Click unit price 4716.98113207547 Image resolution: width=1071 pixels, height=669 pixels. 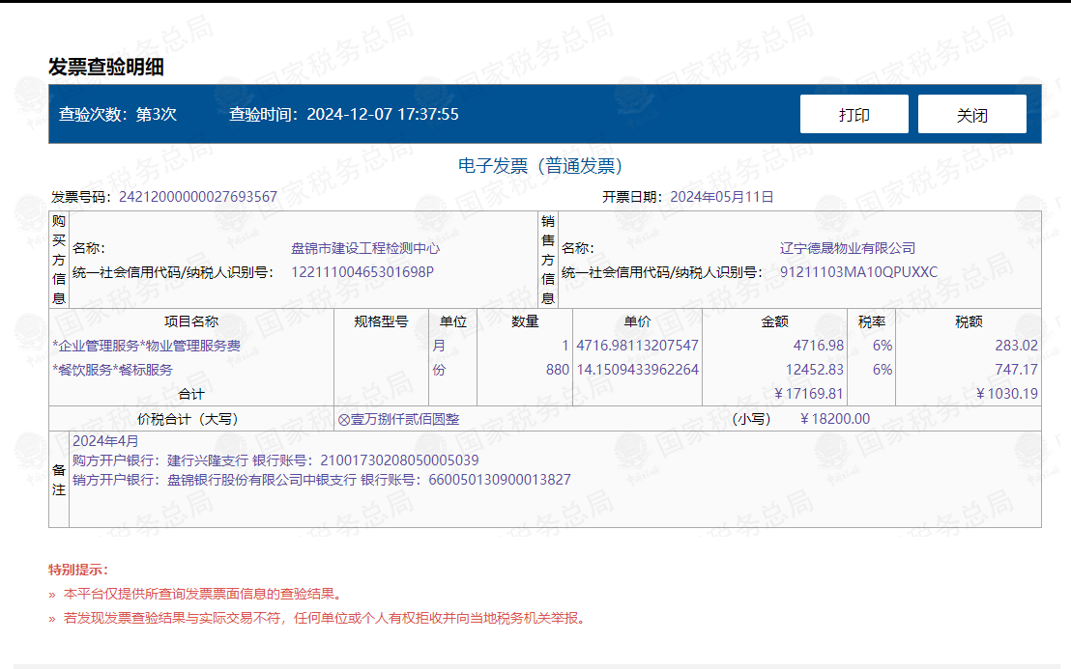[x=637, y=346]
